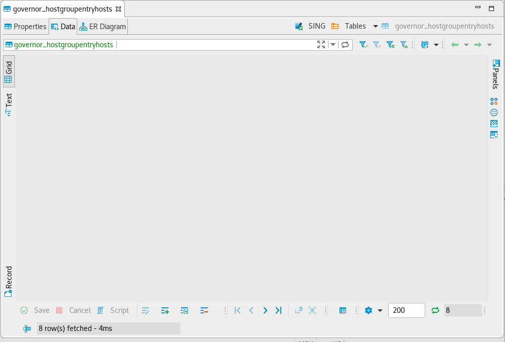Open Tables breadcrumb dropdown arrow
The image size is (505, 342).
(375, 26)
